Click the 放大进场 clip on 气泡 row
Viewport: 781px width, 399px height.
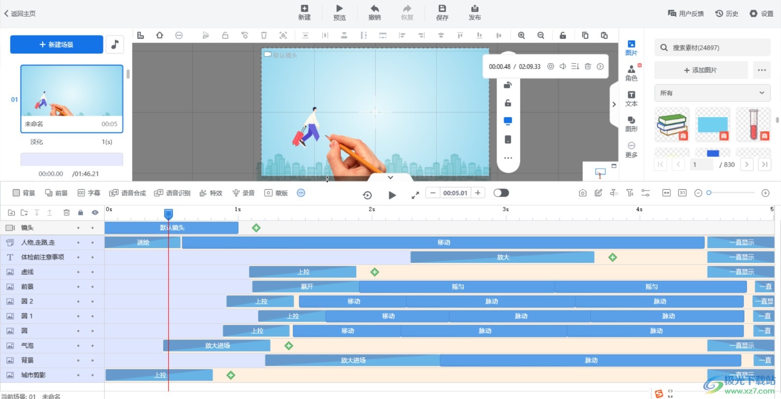(x=217, y=345)
